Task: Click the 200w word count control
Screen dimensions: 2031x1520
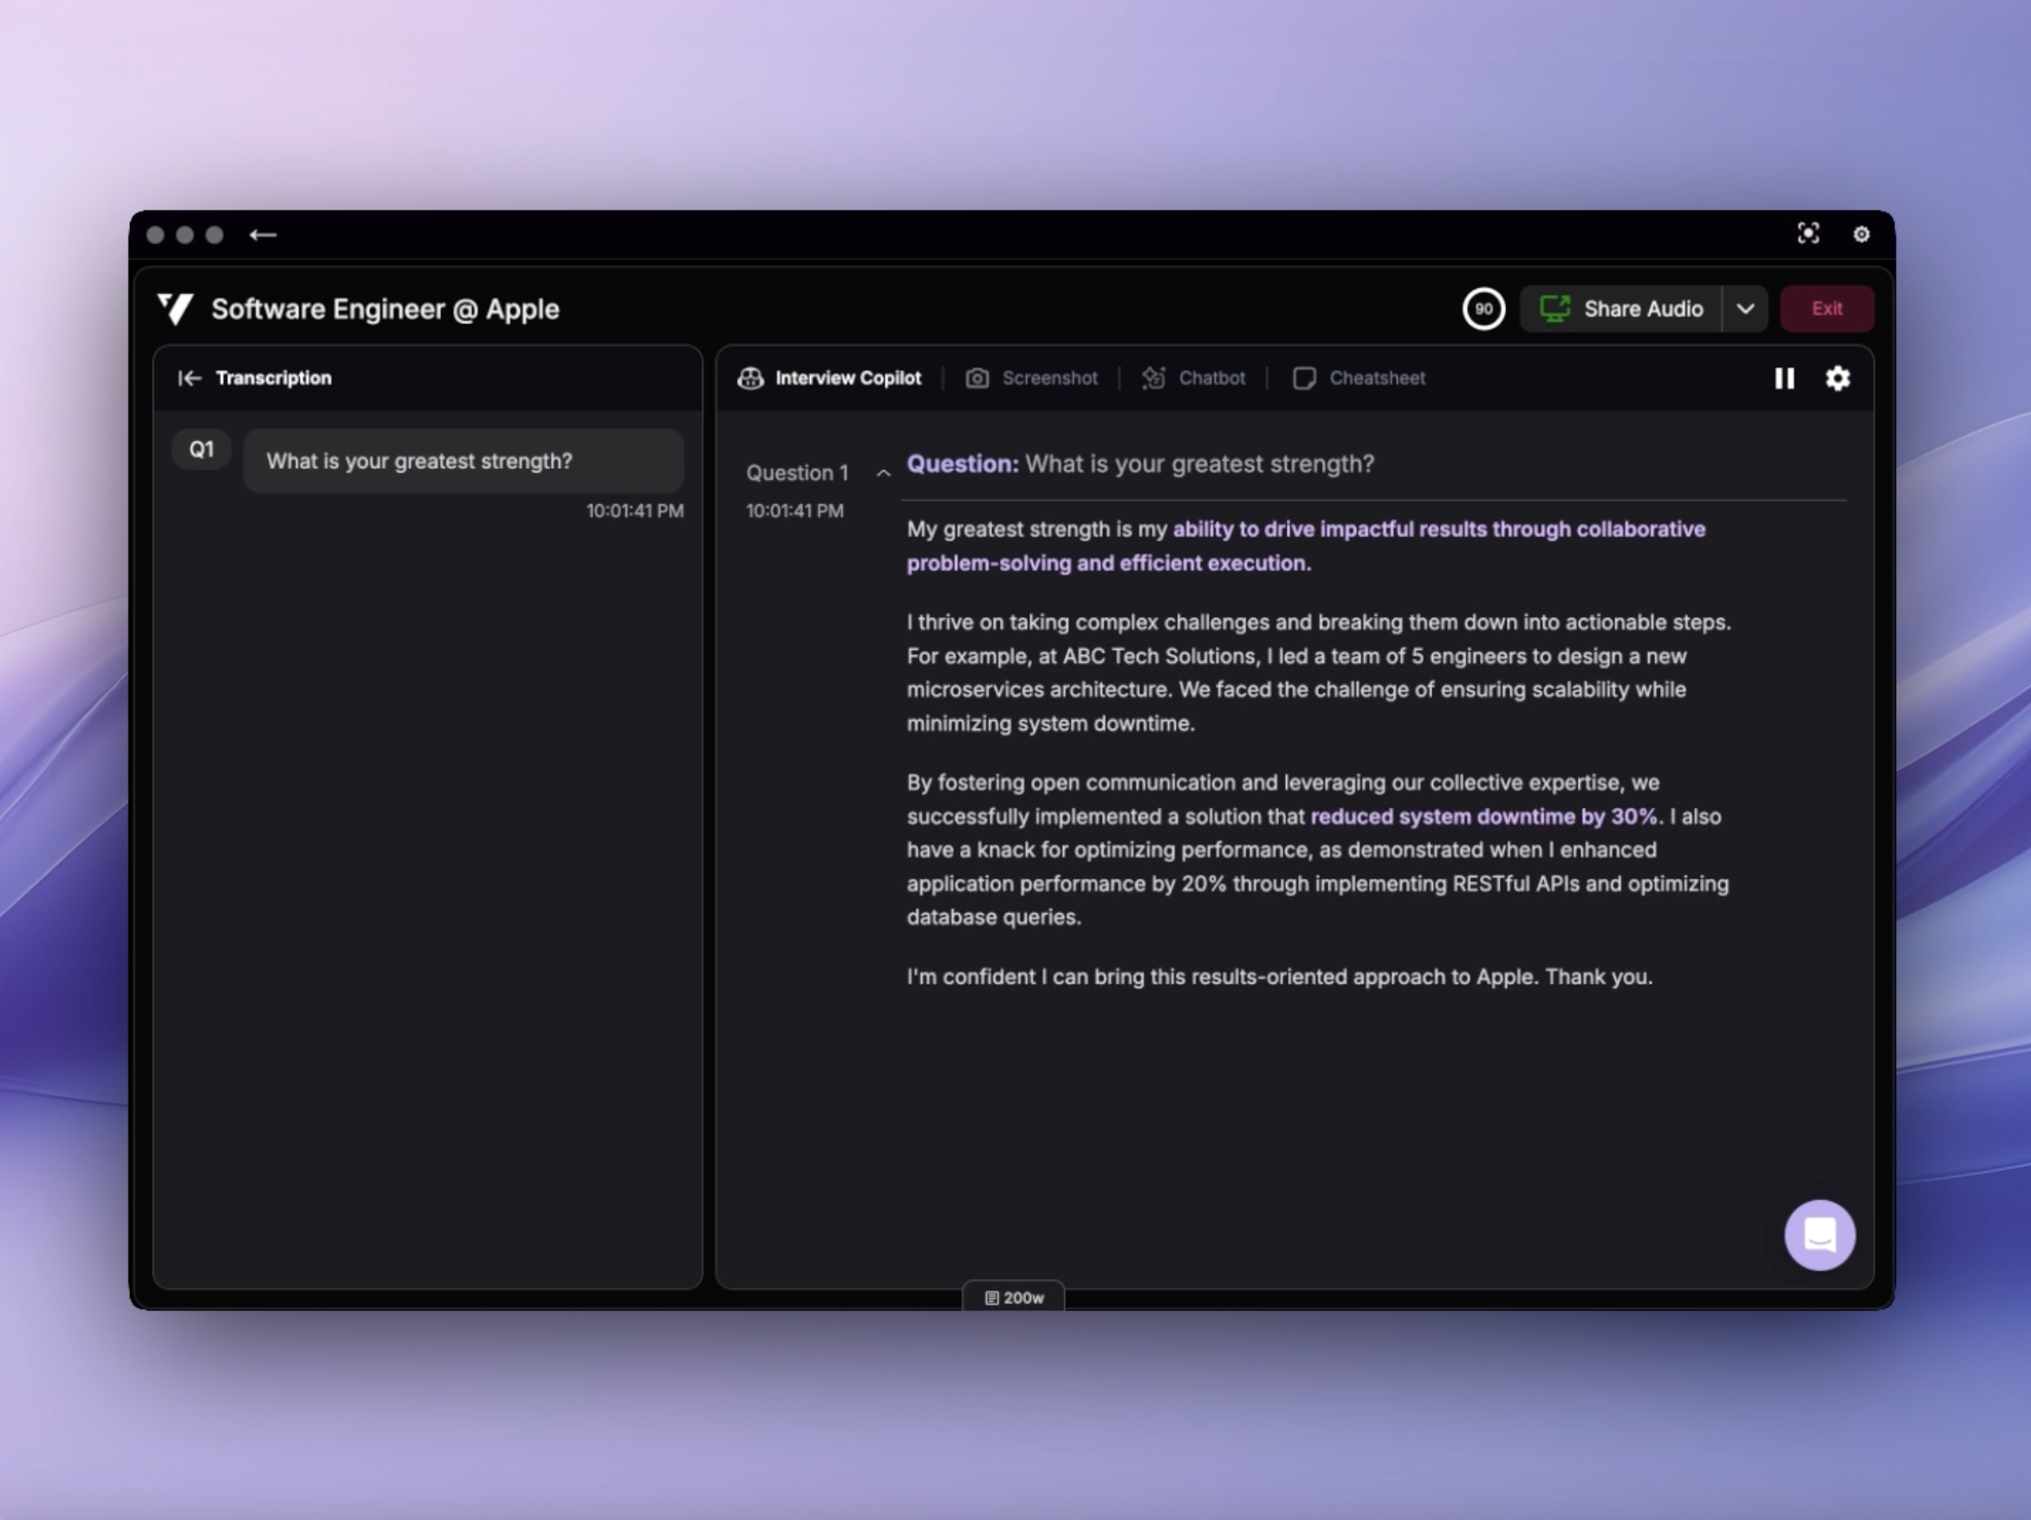Action: click(x=1014, y=1298)
